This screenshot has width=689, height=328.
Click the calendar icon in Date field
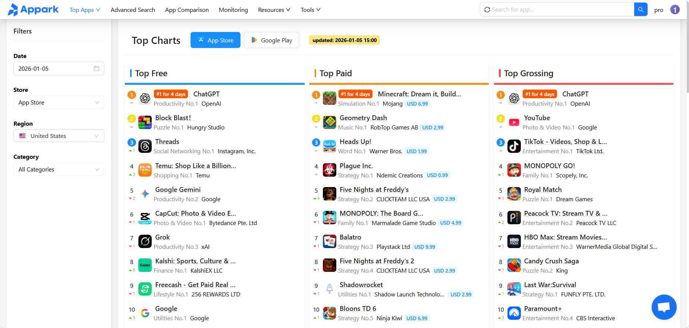[x=97, y=68]
